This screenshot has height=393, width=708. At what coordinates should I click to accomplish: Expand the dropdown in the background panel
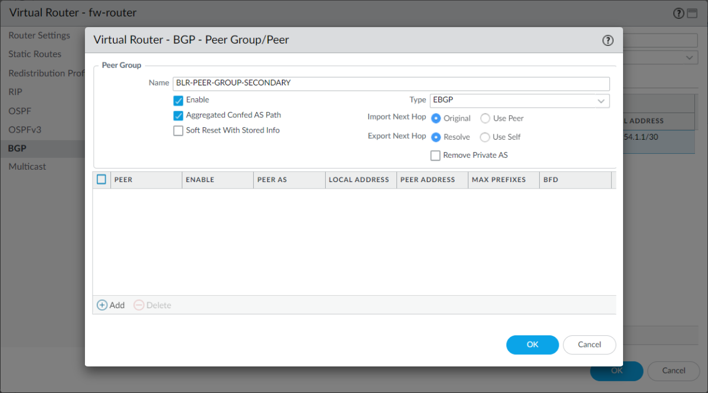click(689, 57)
